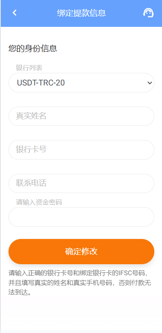The width and height of the screenshot is (162, 333).
Task: Click the 请输入资金密码 label
Action: click(x=39, y=202)
